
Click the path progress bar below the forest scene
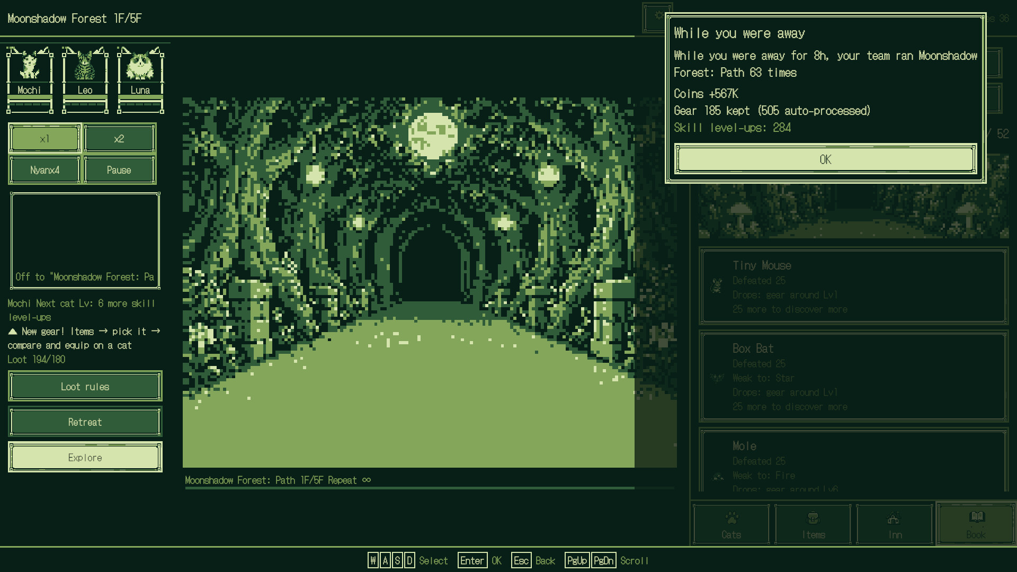coord(430,488)
